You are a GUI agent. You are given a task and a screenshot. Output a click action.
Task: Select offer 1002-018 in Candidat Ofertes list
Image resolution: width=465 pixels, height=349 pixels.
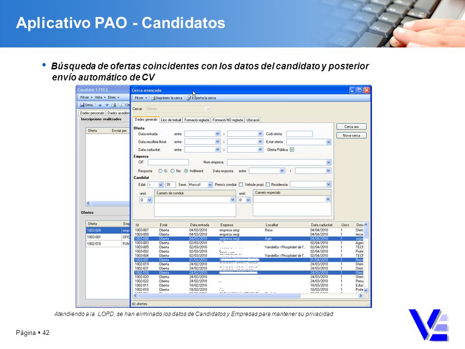tap(108, 244)
